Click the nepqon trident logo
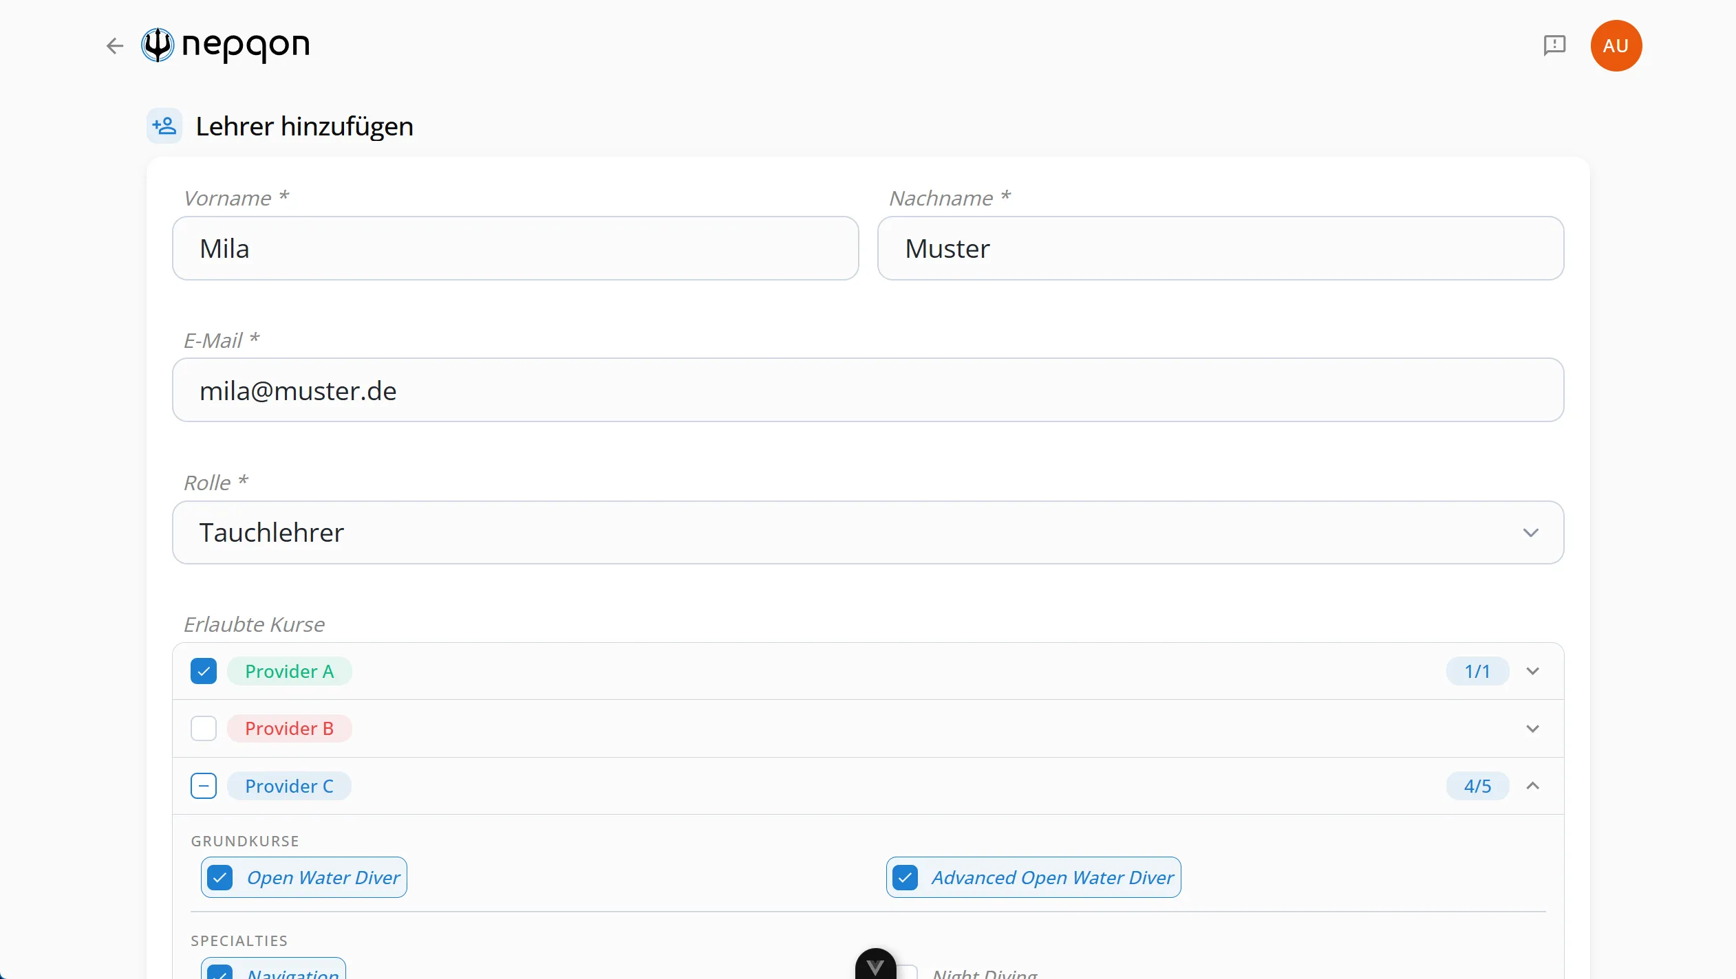The height and width of the screenshot is (979, 1736). (158, 45)
